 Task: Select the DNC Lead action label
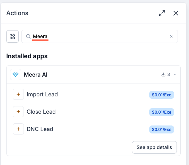click(40, 129)
